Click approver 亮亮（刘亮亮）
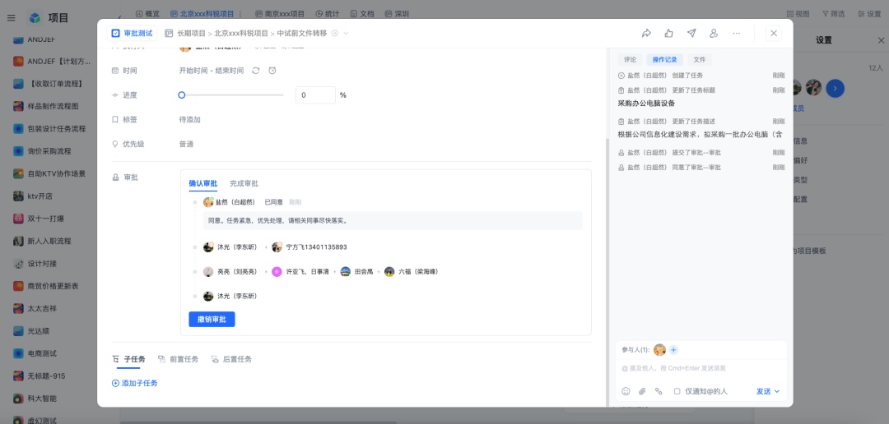 230,272
